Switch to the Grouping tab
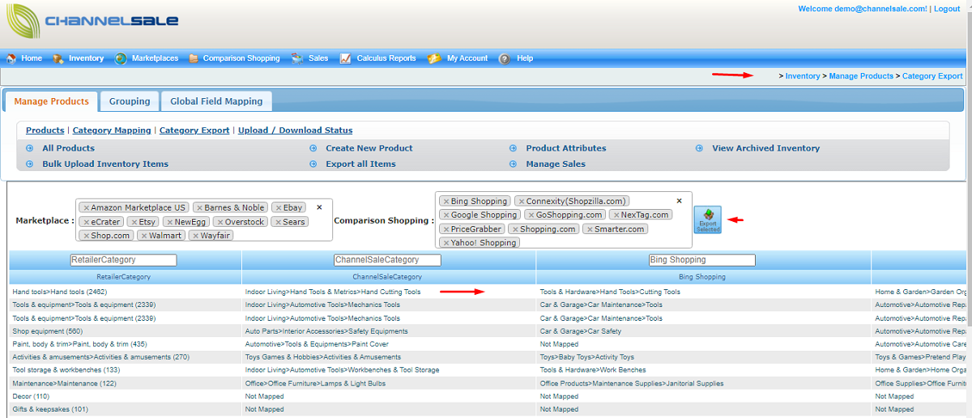The image size is (972, 418). 130,101
